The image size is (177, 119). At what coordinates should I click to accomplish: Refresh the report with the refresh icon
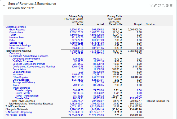pyautogui.click(x=159, y=5)
